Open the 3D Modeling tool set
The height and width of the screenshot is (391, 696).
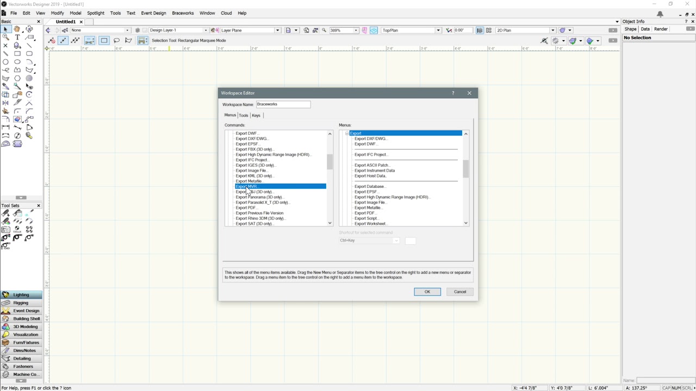[x=21, y=326]
